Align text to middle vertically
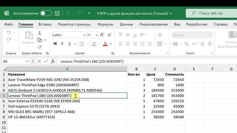237x133 pixels. [x=128, y=35]
